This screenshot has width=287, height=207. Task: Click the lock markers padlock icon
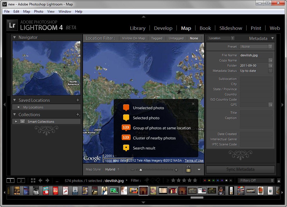[188, 169]
